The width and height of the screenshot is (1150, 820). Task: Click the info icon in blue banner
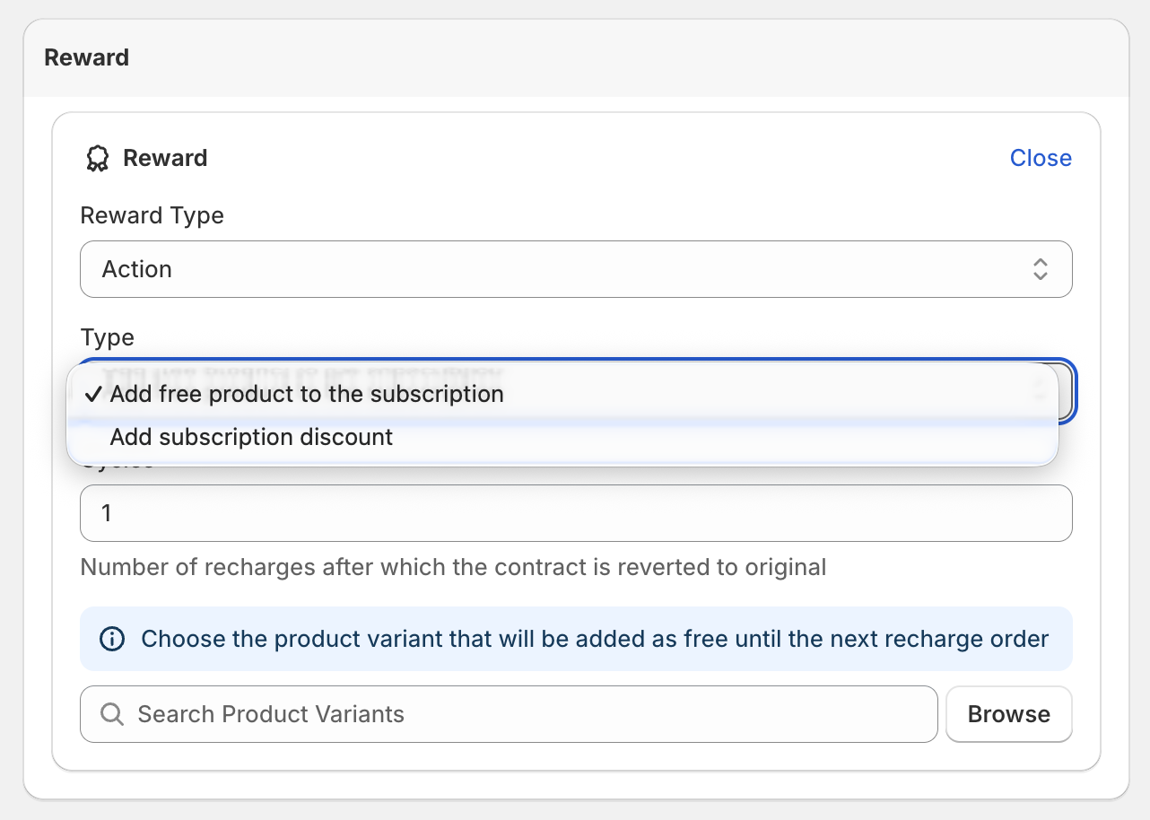click(x=111, y=639)
